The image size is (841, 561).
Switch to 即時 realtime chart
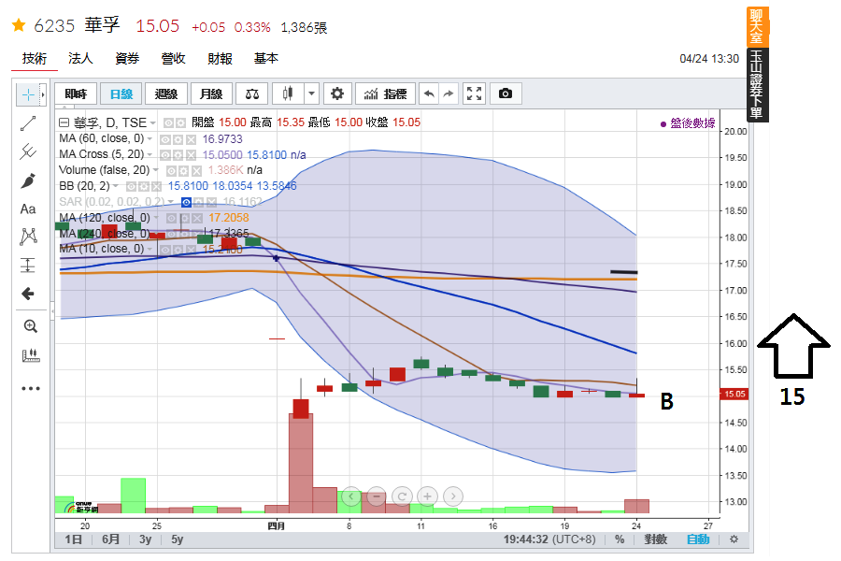tap(76, 93)
